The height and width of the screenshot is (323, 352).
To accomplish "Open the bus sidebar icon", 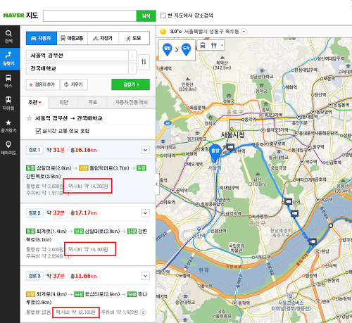I will 8,81.
